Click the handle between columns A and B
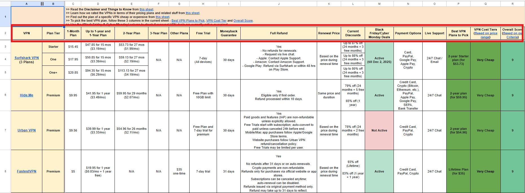The width and height of the screenshot is (525, 193). [42, 4]
